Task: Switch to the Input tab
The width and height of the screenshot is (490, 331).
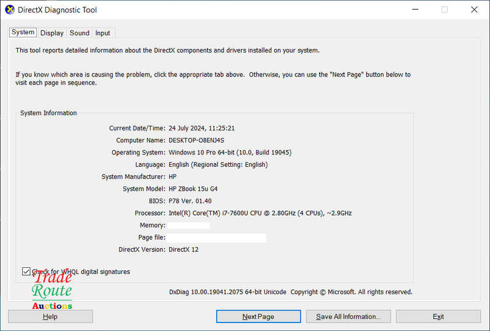Action: pos(102,33)
